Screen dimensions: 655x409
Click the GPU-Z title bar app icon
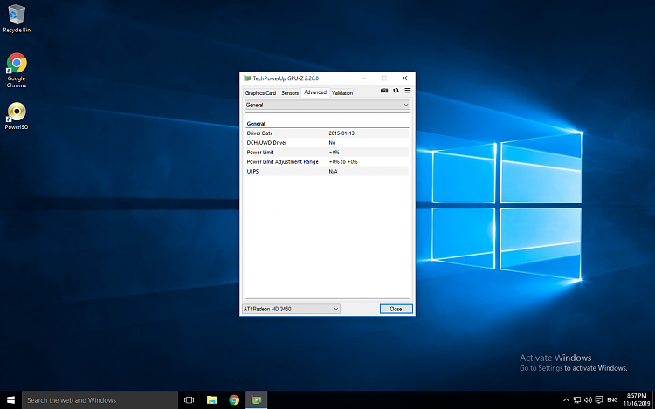click(x=247, y=78)
